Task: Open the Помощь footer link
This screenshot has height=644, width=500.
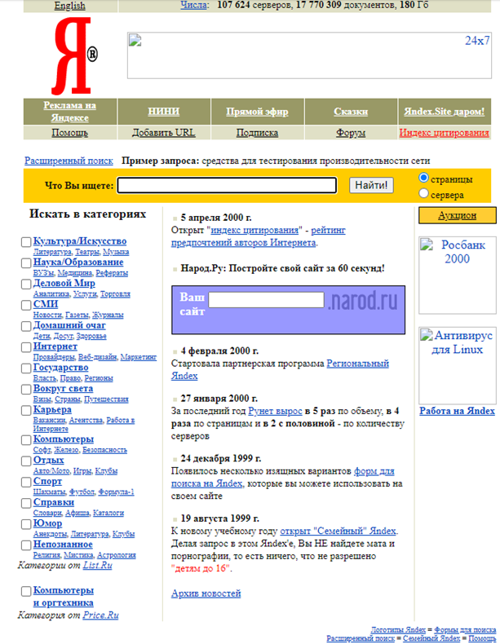Action: [x=482, y=638]
